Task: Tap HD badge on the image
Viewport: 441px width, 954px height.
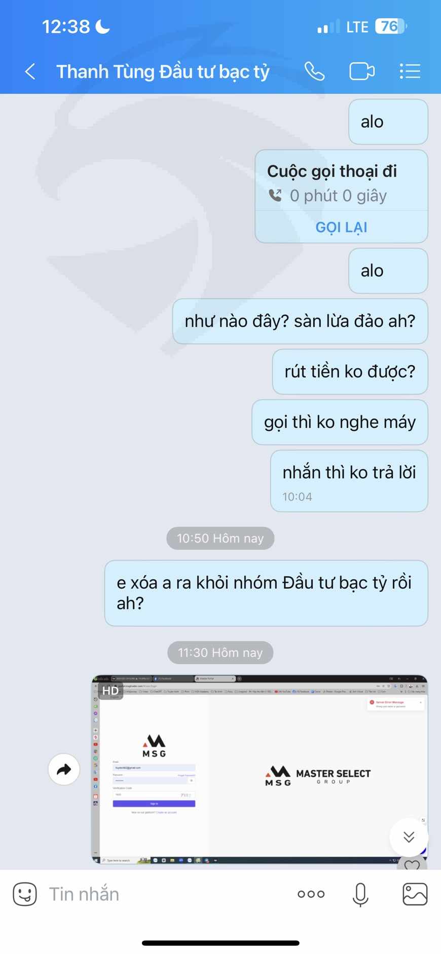Action: tap(110, 691)
